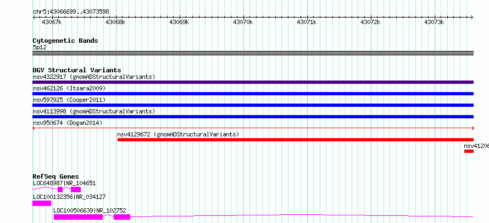Click the 43073k ruler tick label
This screenshot has width=489, height=223.
pos(434,22)
